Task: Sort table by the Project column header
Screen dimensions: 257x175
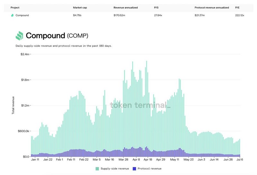Action: (15, 7)
